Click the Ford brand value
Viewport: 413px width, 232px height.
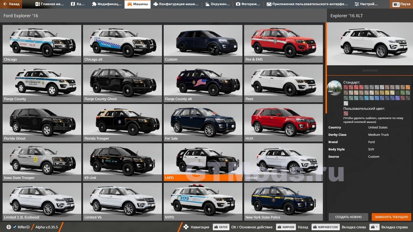tap(371, 142)
